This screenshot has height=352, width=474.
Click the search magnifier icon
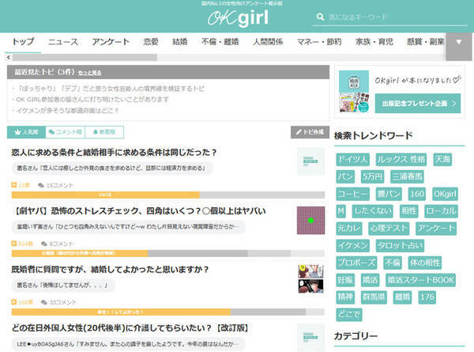(x=320, y=17)
